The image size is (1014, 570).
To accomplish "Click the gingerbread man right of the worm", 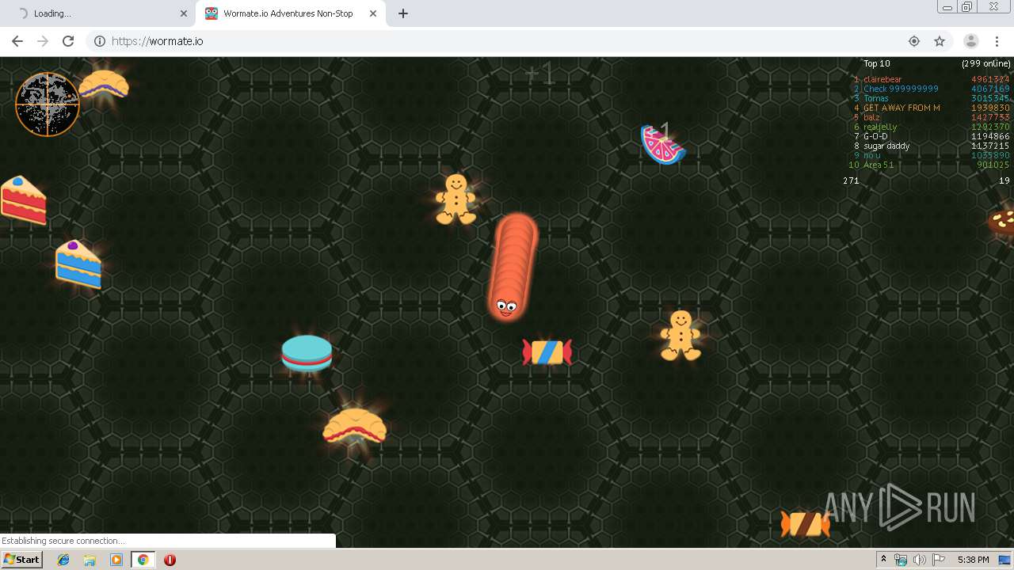I will pos(680,335).
